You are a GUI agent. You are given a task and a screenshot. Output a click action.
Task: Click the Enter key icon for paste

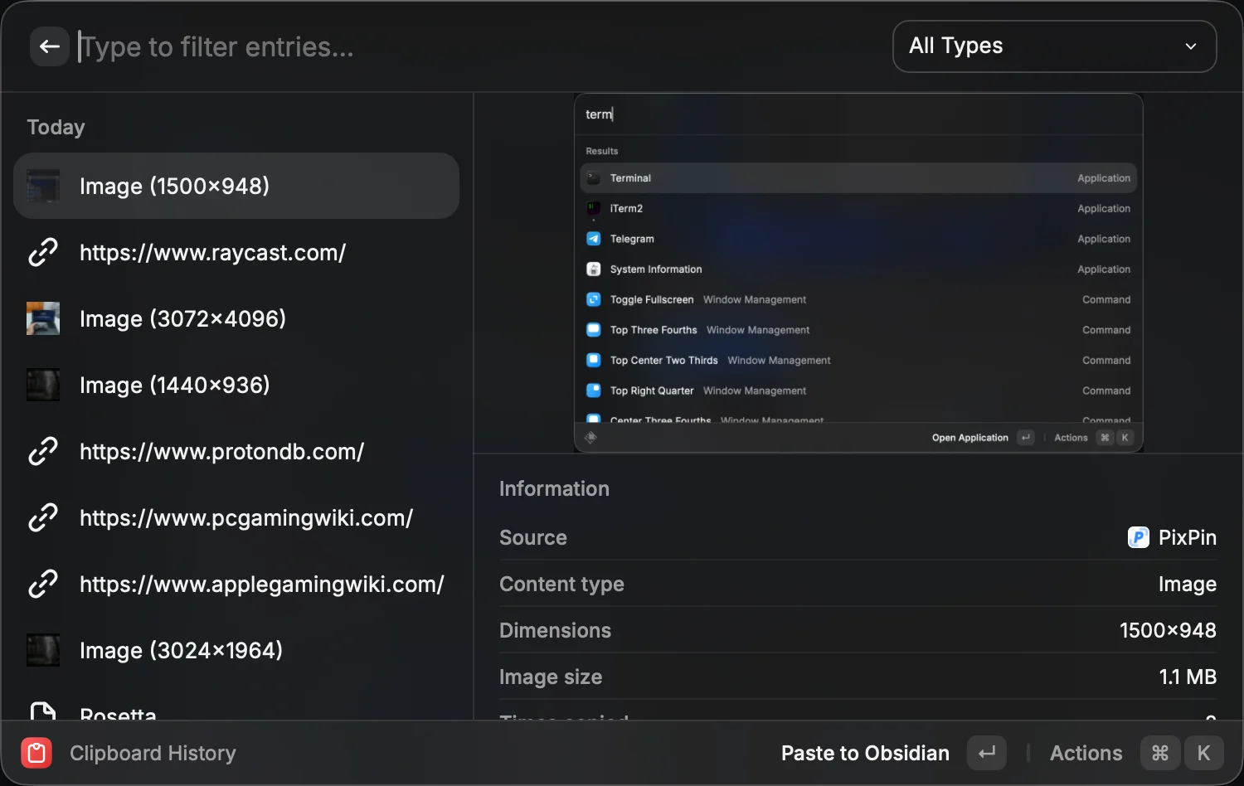coord(986,753)
